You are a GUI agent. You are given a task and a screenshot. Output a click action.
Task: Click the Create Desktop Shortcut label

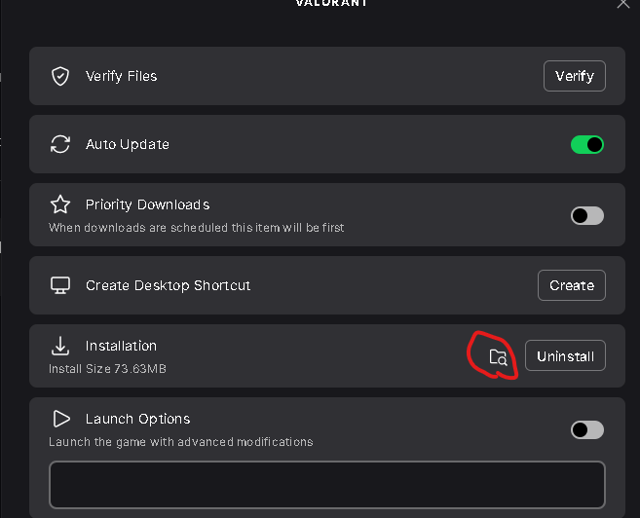(x=168, y=285)
